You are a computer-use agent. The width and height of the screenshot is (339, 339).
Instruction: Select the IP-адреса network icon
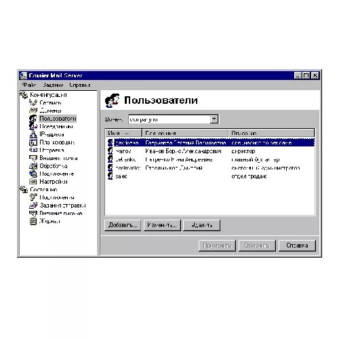tap(33, 134)
